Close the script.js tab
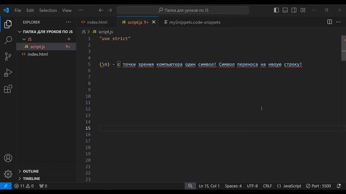 point(154,22)
